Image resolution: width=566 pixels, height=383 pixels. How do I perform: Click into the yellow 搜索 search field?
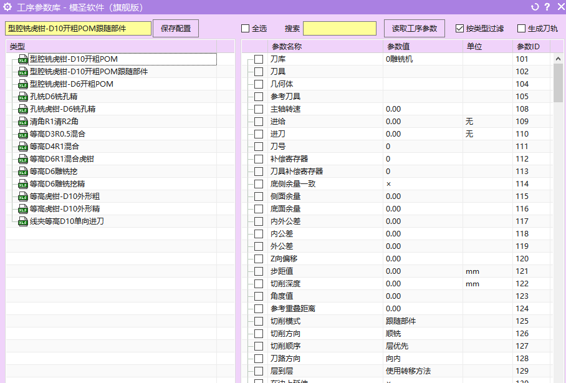[340, 29]
